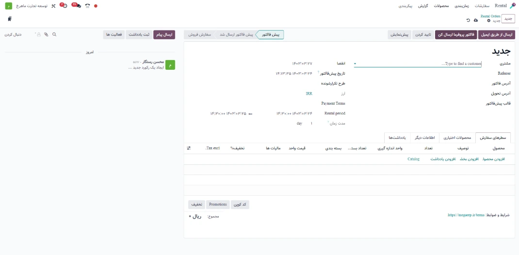Click the افزودن محصول link
This screenshot has width=519, height=255.
point(493,159)
